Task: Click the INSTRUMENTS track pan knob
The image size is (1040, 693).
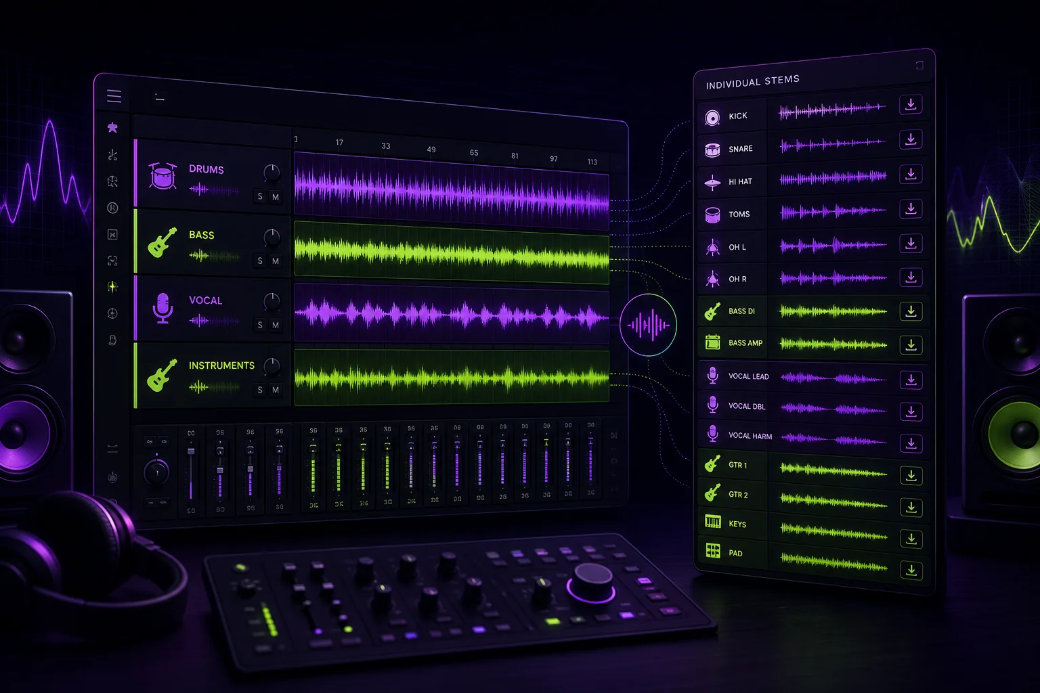Action: pyautogui.click(x=272, y=367)
